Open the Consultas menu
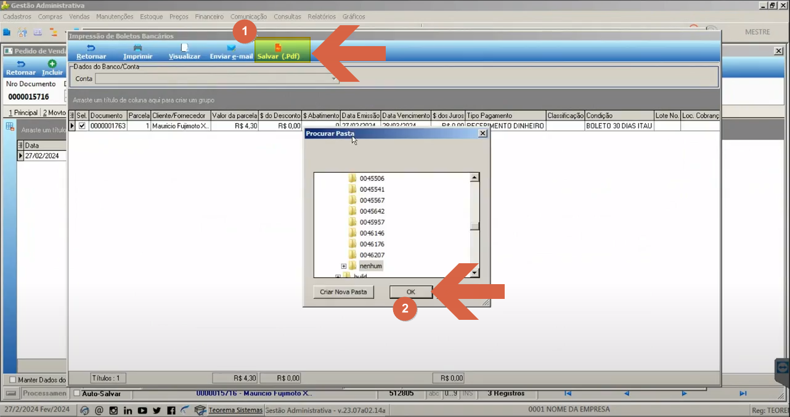The height and width of the screenshot is (417, 790). point(288,17)
